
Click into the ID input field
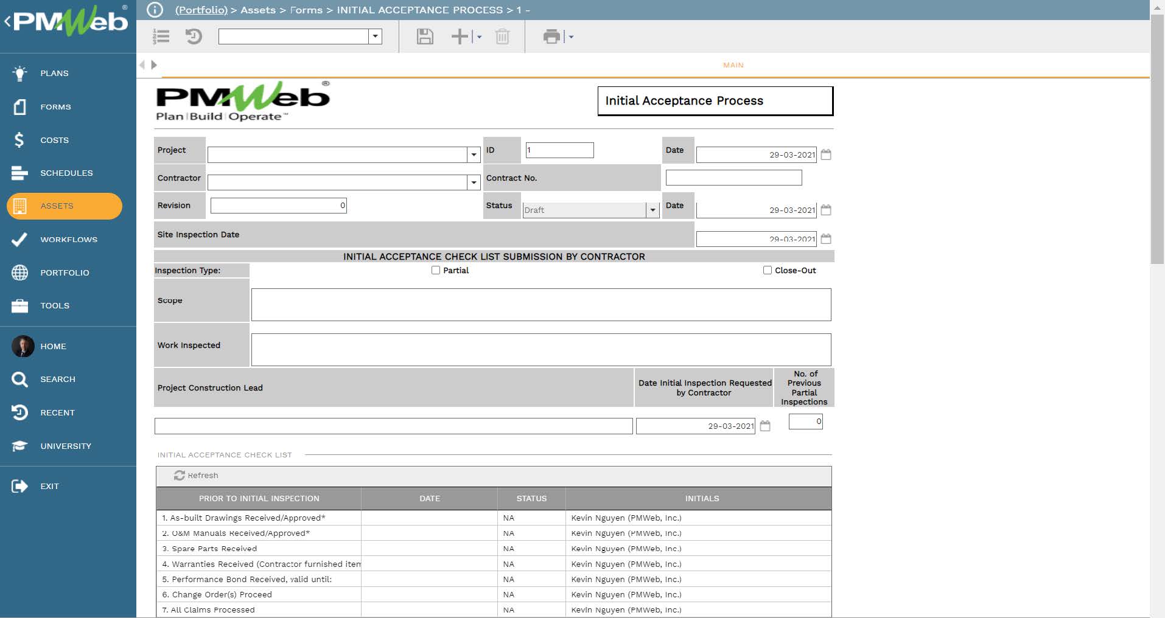[559, 150]
